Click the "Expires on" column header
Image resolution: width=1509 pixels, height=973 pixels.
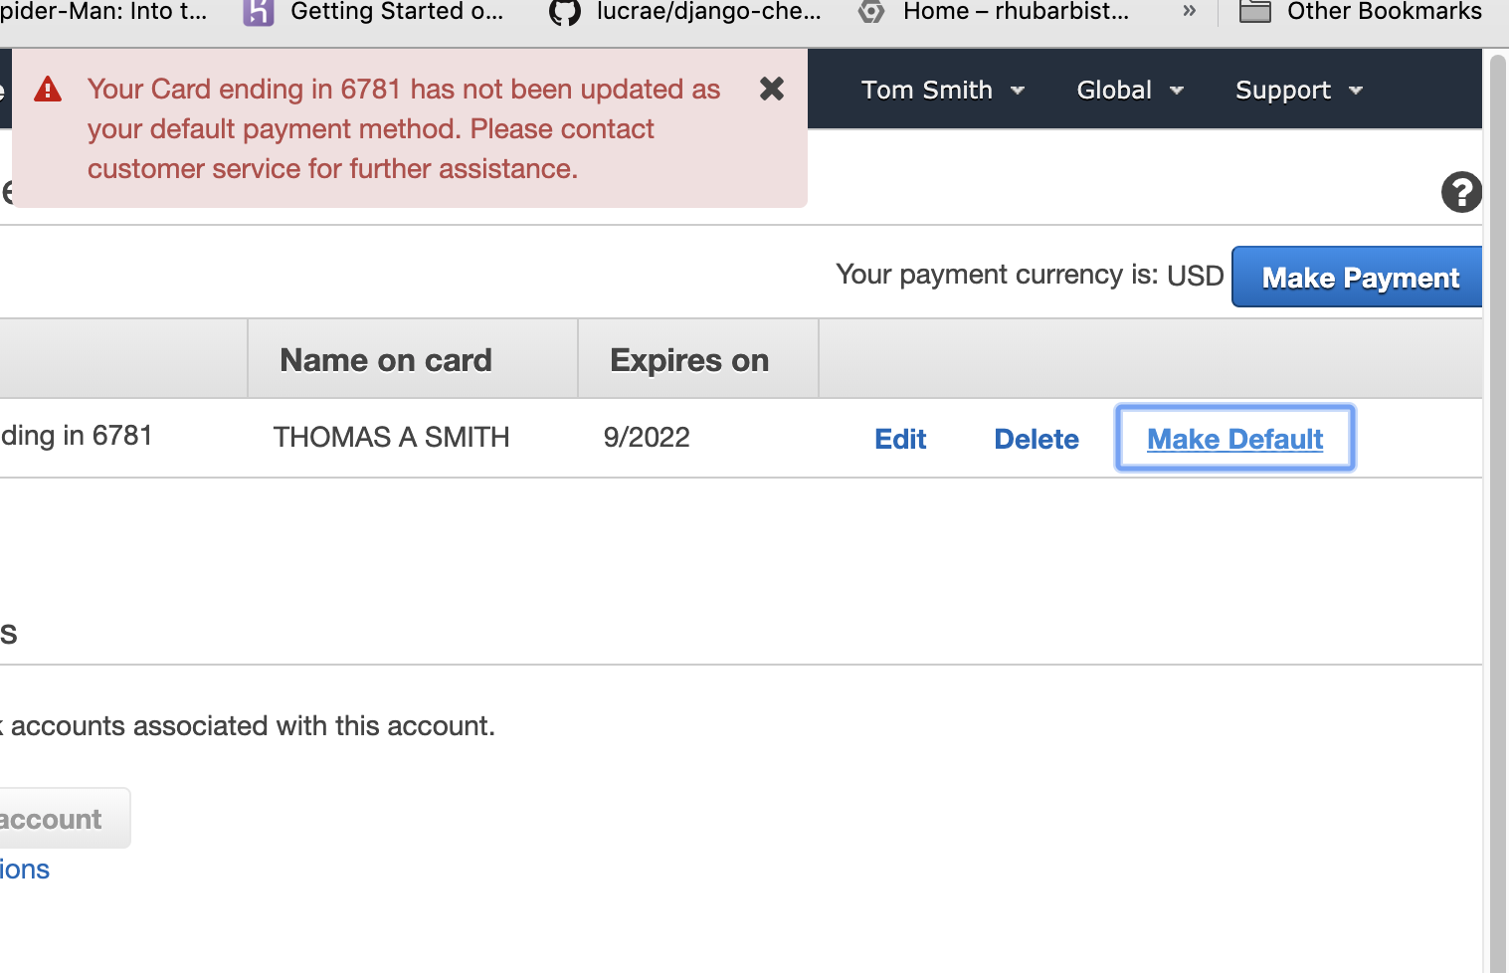(x=689, y=360)
